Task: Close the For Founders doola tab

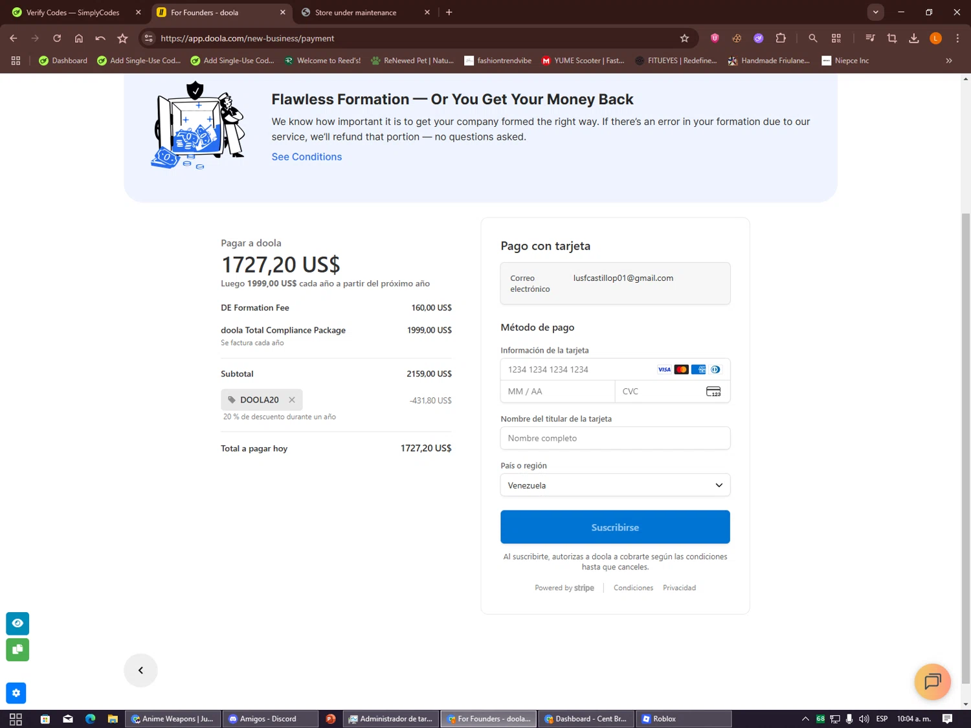Action: [283, 12]
